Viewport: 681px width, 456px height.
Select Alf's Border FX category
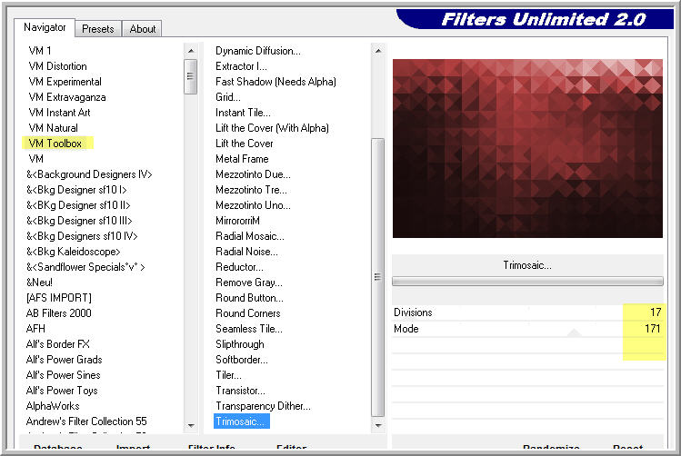tap(58, 344)
